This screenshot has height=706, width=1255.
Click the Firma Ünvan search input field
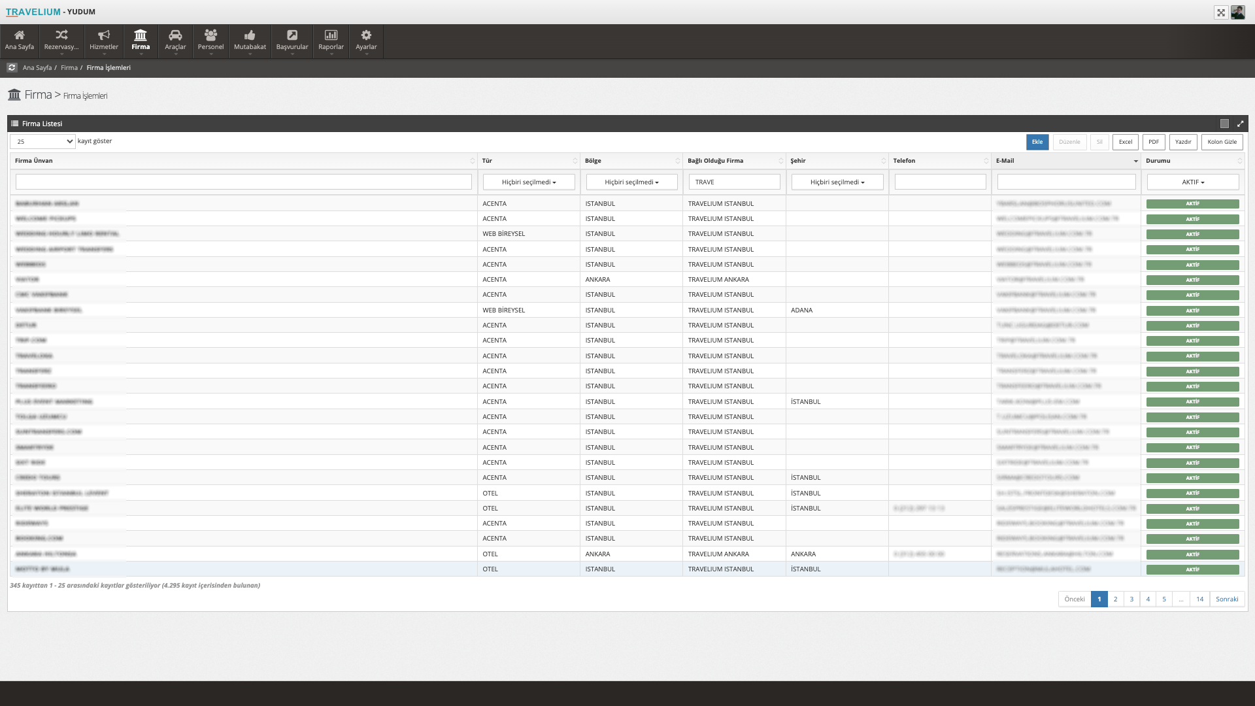[x=243, y=182]
